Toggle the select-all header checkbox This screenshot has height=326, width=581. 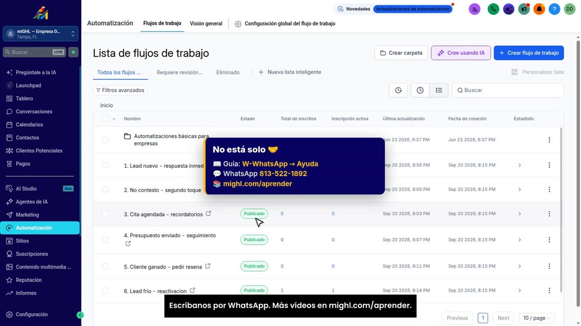click(x=105, y=119)
